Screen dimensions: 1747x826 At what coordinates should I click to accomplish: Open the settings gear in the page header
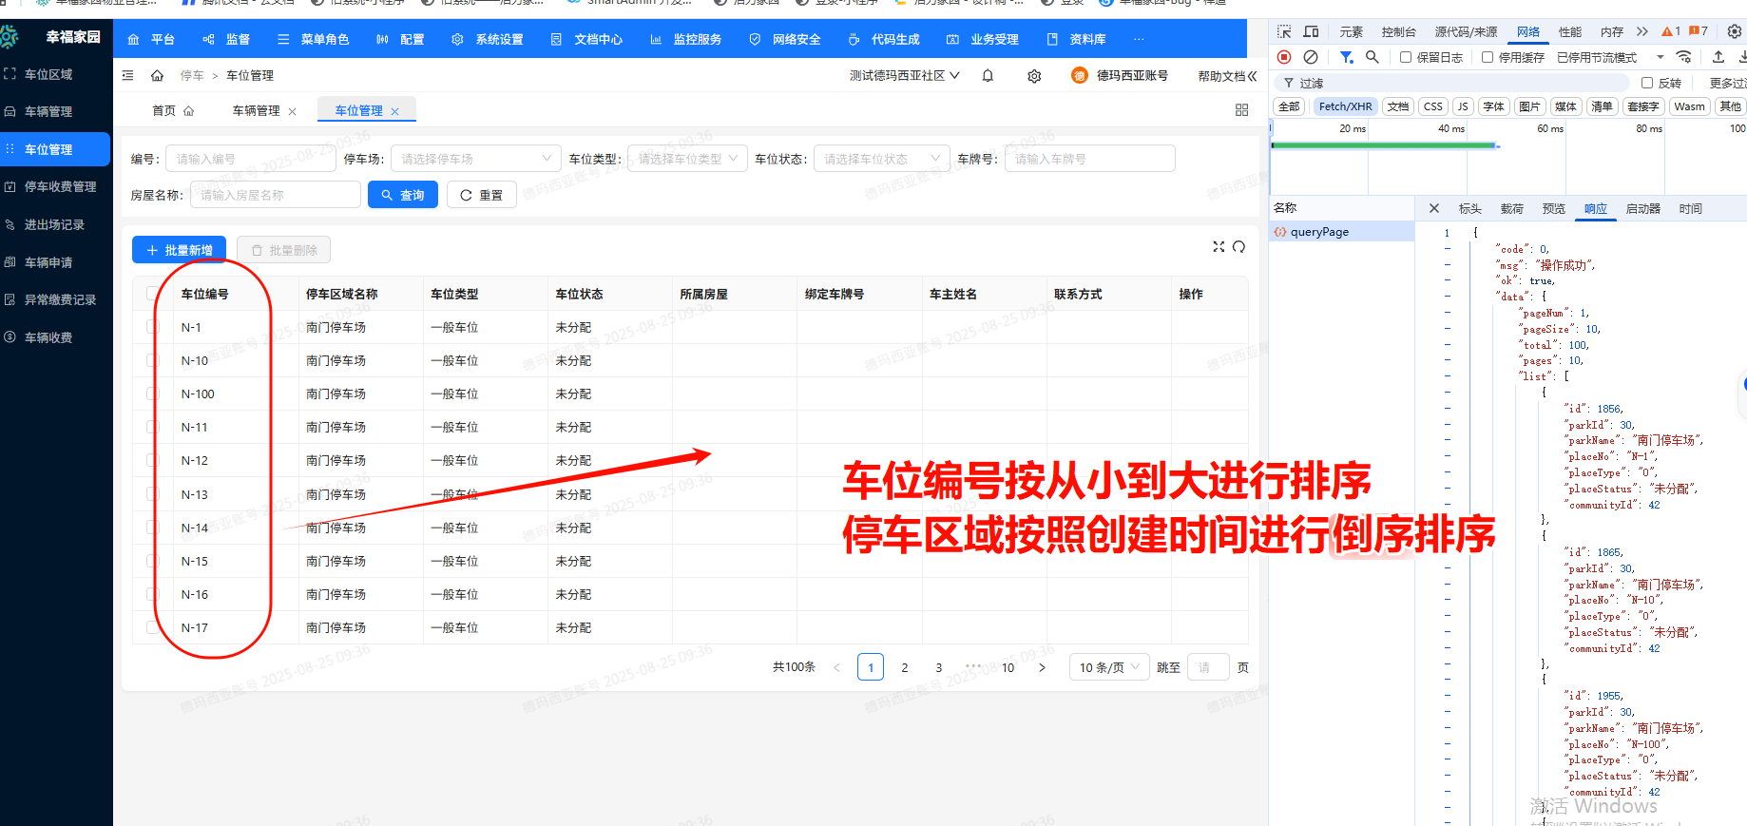pyautogui.click(x=1034, y=76)
